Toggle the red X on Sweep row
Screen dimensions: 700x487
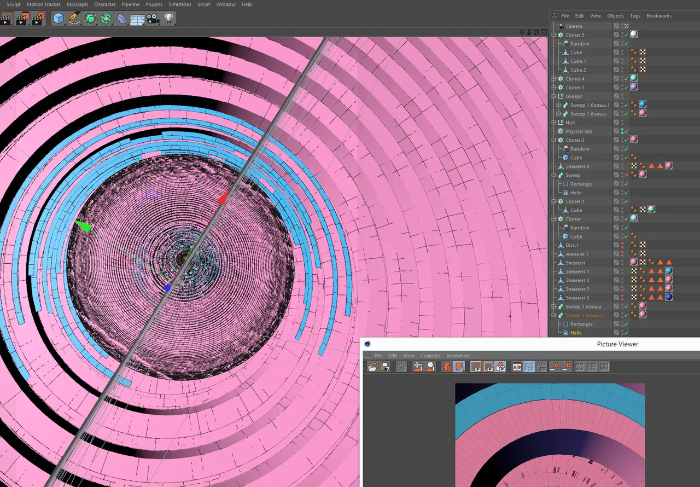coord(627,175)
